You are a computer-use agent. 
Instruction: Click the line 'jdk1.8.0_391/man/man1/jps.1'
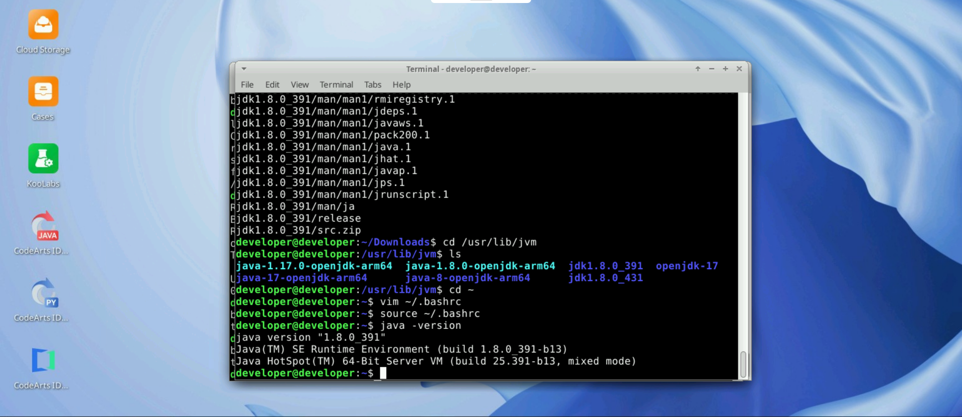click(x=320, y=182)
